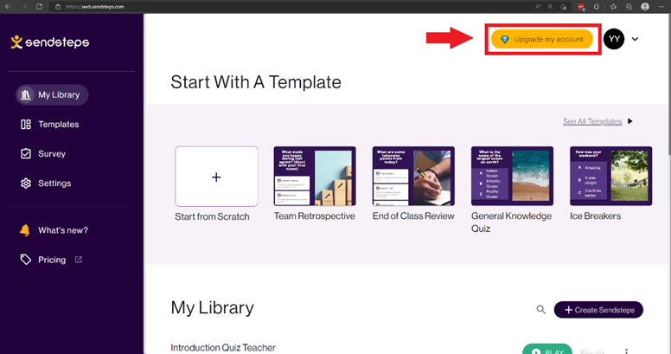Click the Pricing tag icon
671x354 pixels.
pyautogui.click(x=26, y=260)
